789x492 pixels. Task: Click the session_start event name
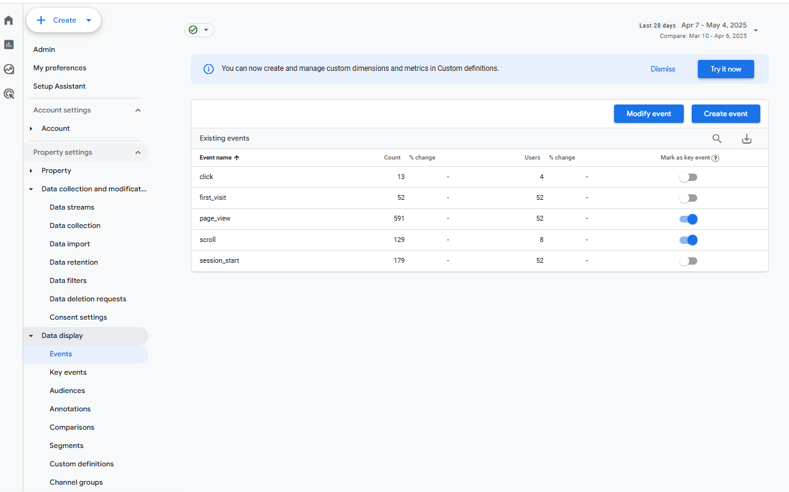[219, 260]
